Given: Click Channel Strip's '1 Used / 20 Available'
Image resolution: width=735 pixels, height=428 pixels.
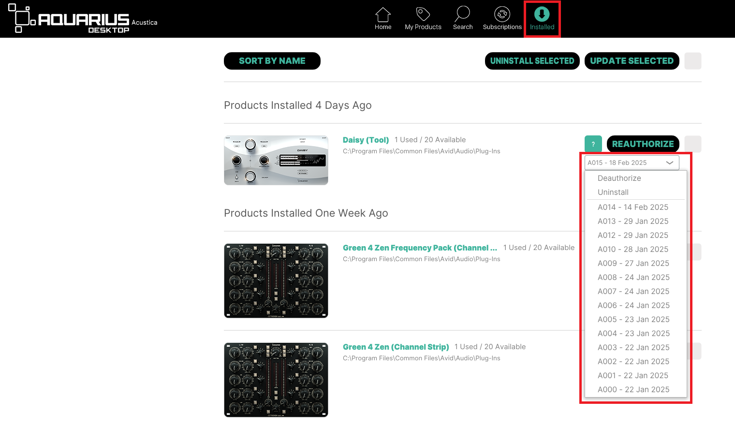Looking at the screenshot, I should point(490,347).
